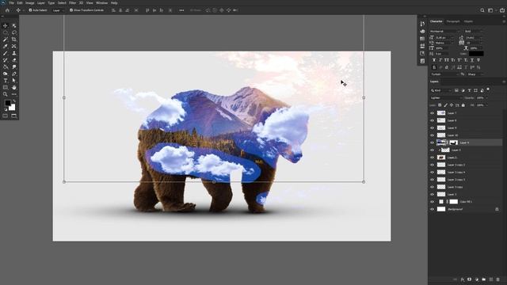Toggle layer filtering on/off switch
This screenshot has width=507, height=285.
point(488,89)
